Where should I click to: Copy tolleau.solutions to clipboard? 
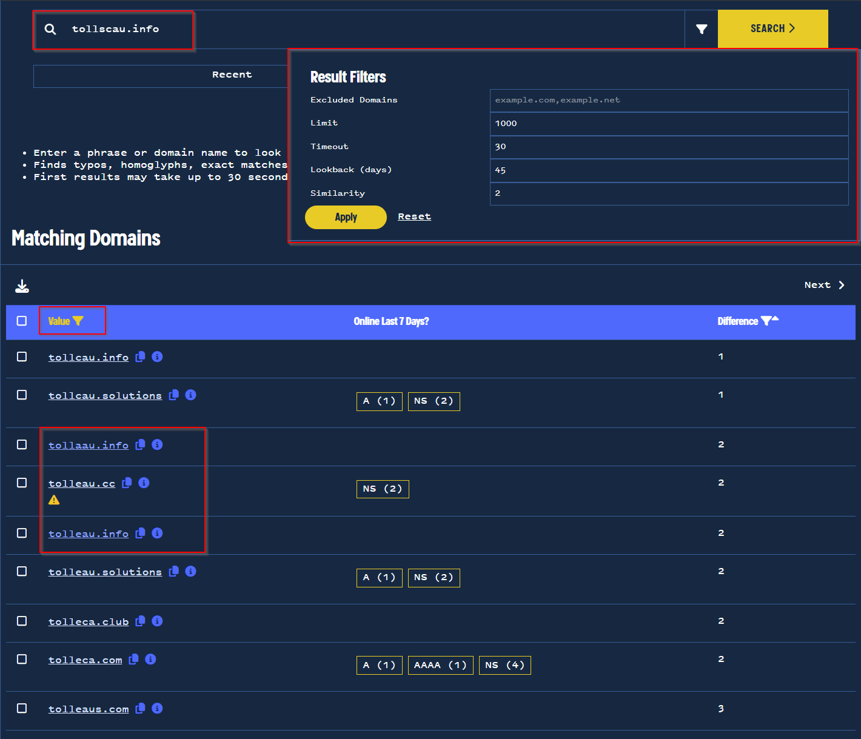click(173, 571)
